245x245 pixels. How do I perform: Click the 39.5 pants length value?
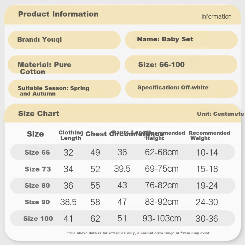(x=122, y=169)
